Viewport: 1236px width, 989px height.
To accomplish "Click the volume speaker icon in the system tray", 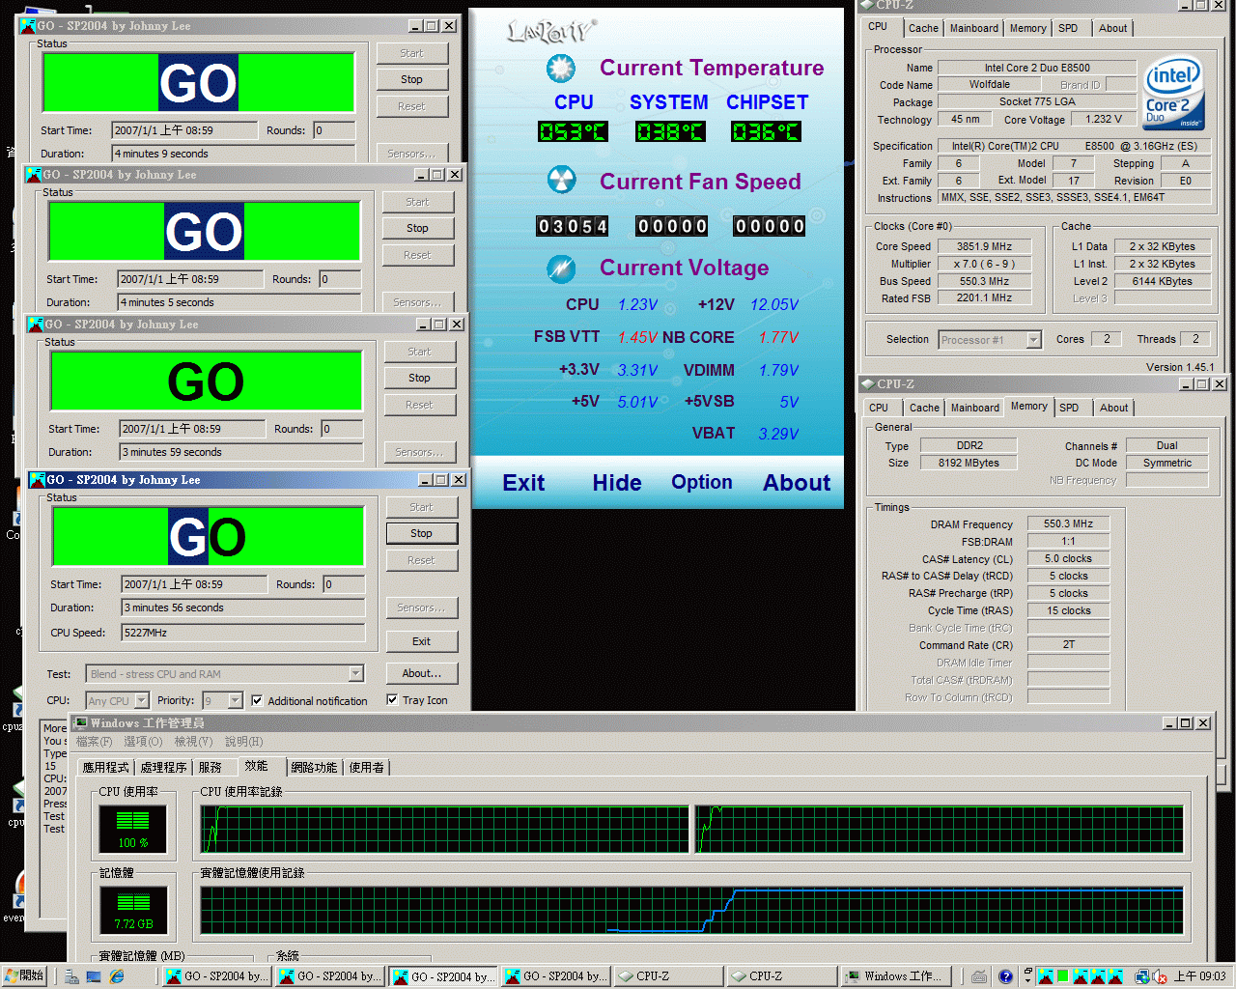I will (x=1160, y=976).
